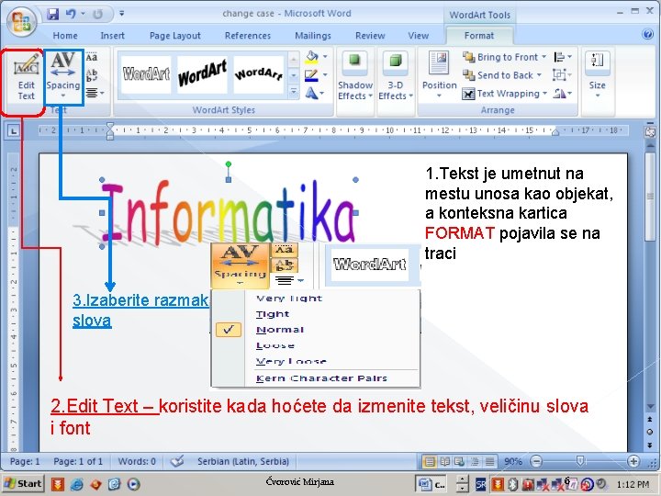The image size is (661, 496).
Task: Switch to Web Layout view
Action: click(x=459, y=461)
